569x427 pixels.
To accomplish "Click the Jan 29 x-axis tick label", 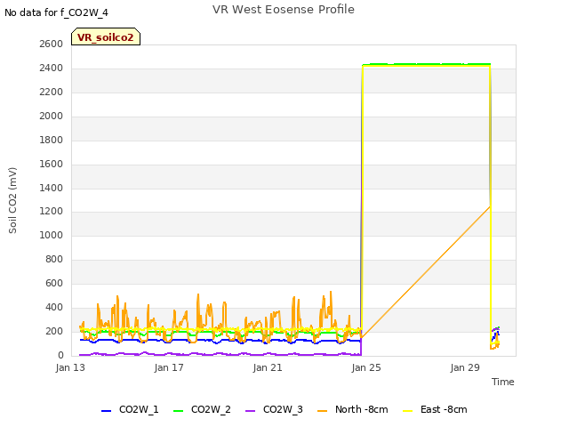I will 465,367.
